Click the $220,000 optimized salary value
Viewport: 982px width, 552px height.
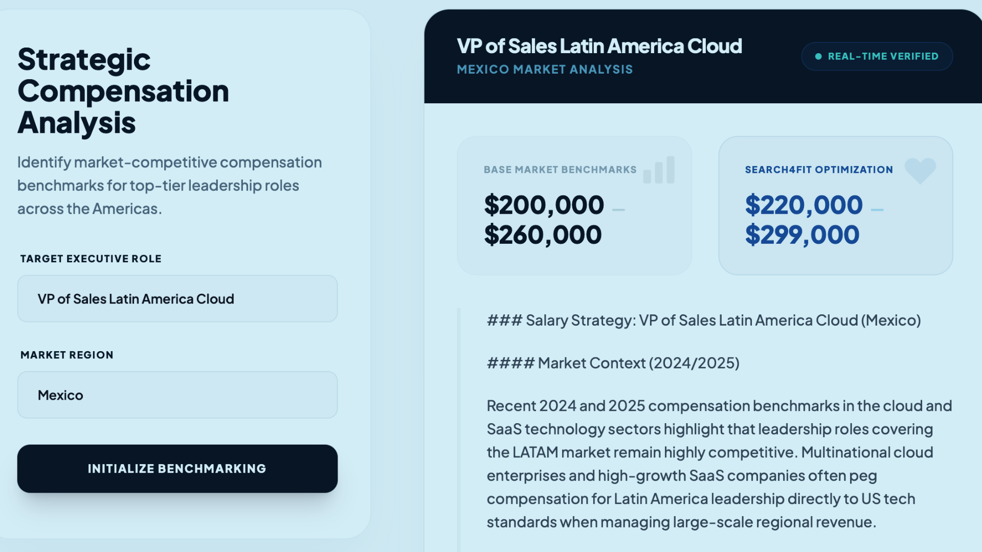(x=804, y=205)
